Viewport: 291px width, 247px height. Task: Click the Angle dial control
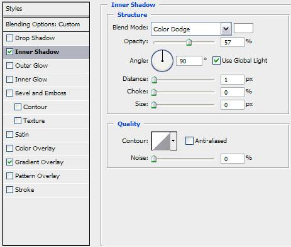pyautogui.click(x=162, y=61)
